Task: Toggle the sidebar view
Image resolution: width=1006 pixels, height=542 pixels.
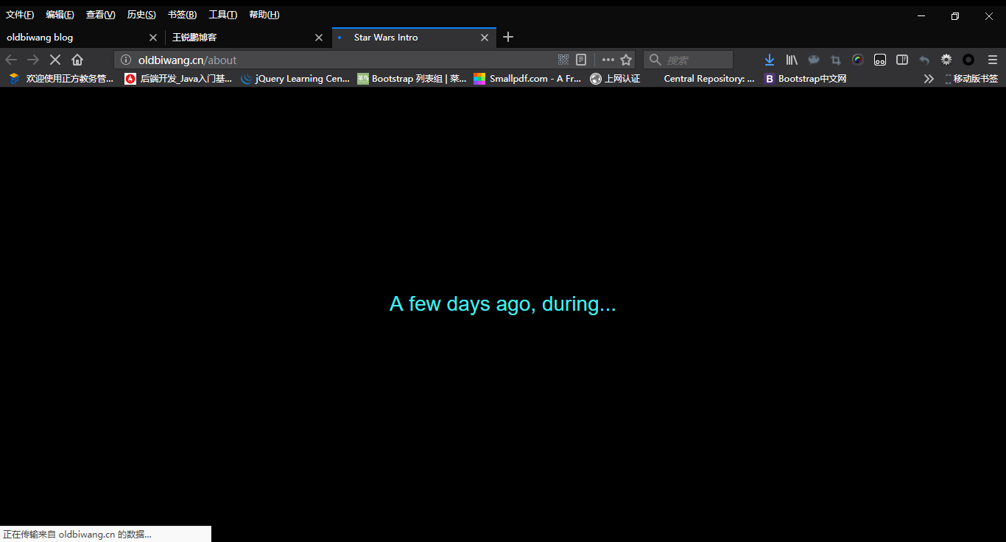Action: tap(902, 60)
